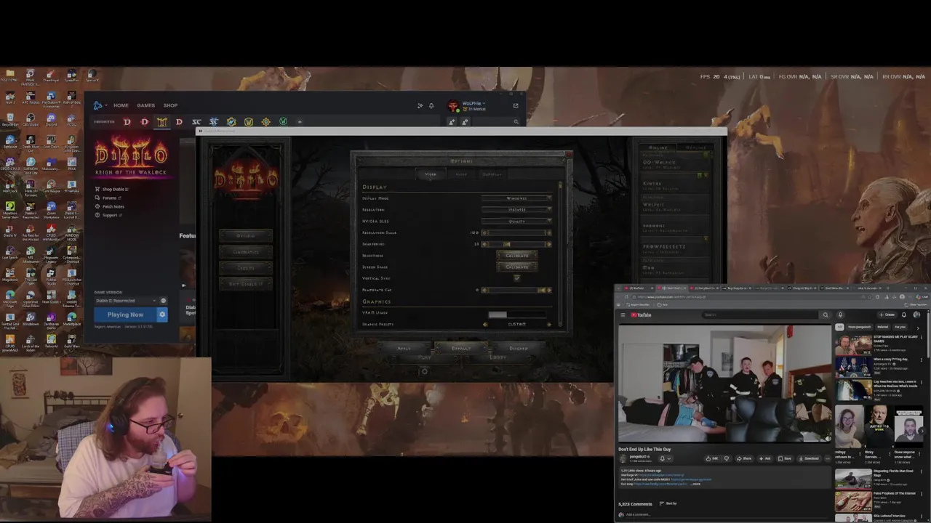Click the Options panel vertical scrollbar
Image resolution: width=931 pixels, height=523 pixels.
coord(560,254)
